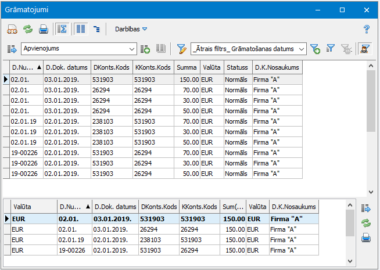380x270 pixels.
Task: Click the export list icon left of Apvienojums
Action: tap(12, 49)
